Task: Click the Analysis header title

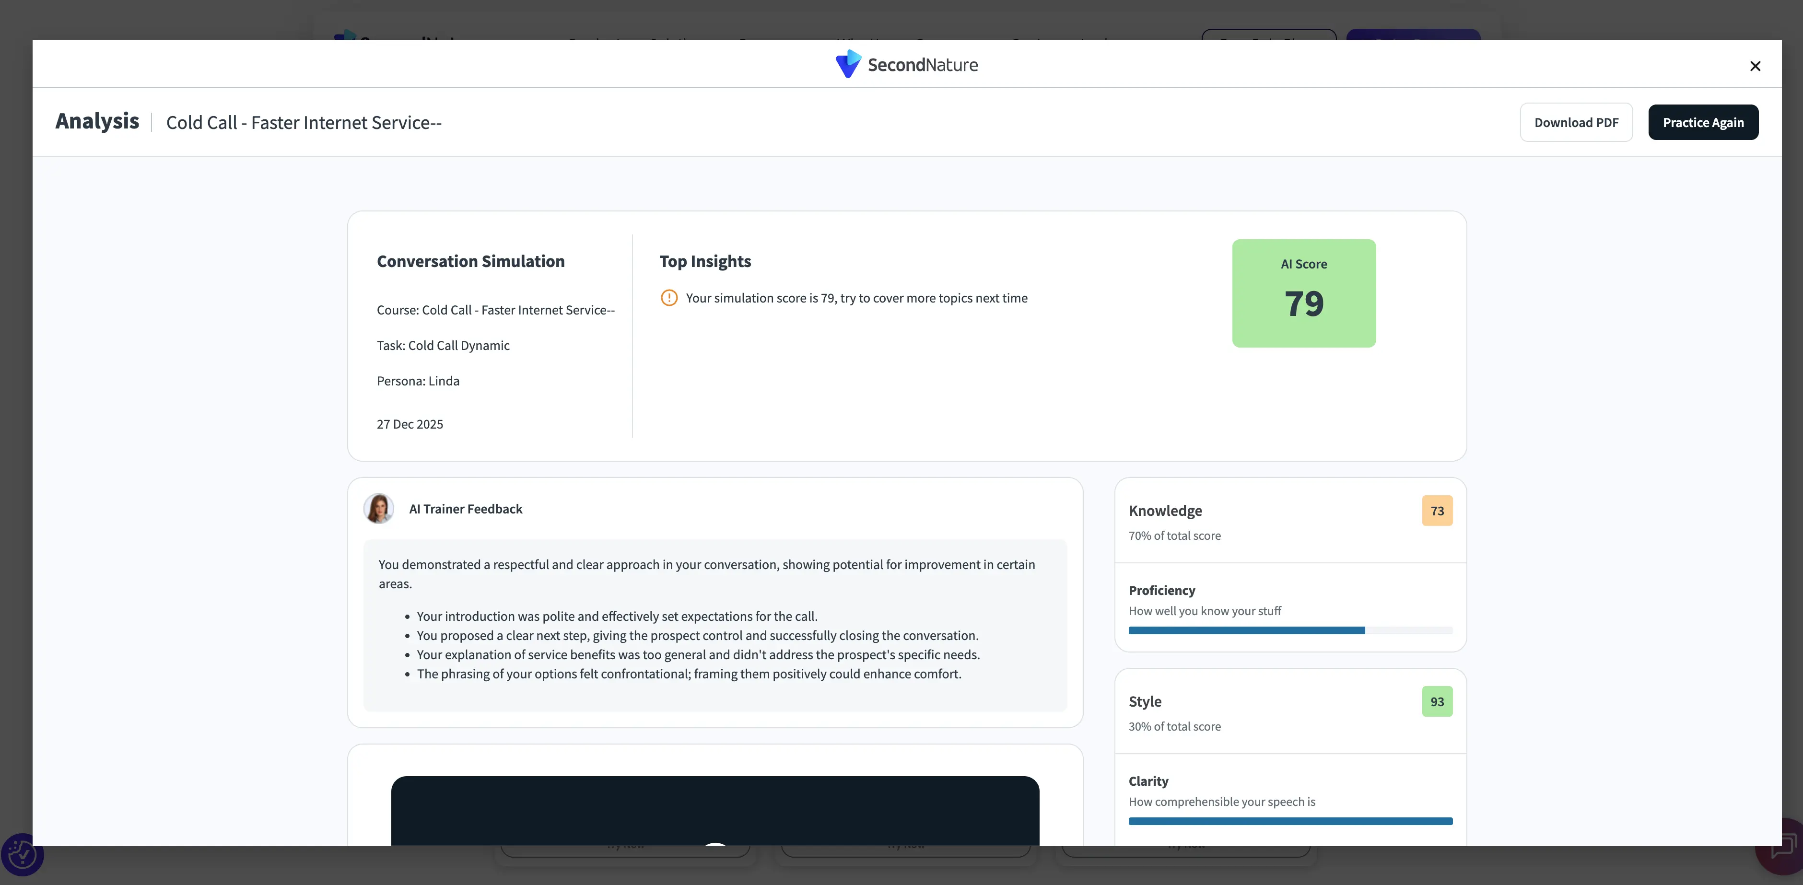Action: pos(97,121)
